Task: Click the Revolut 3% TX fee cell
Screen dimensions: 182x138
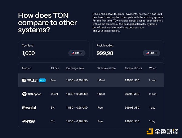Action: coord(52,108)
